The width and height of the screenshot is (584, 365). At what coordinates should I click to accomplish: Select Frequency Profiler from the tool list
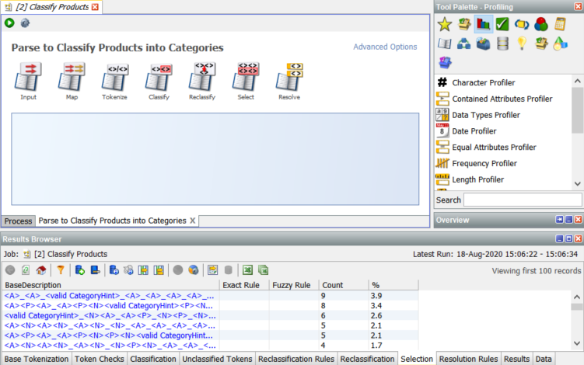(x=484, y=163)
